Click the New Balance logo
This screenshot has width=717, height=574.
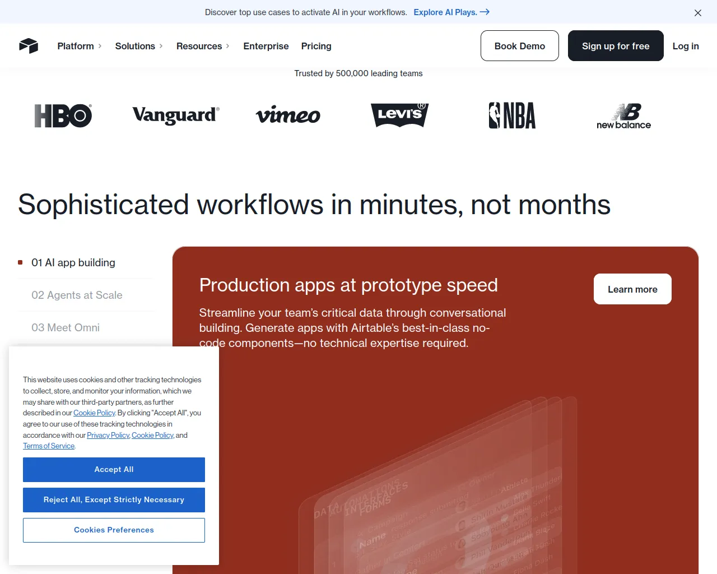[x=624, y=116]
